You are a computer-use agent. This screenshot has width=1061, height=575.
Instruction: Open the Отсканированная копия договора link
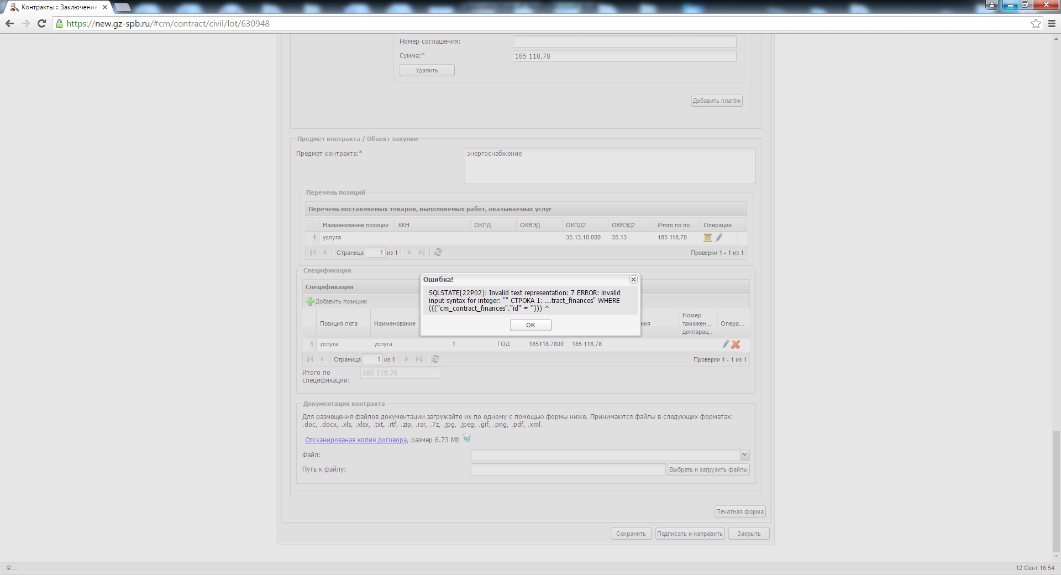(356, 440)
